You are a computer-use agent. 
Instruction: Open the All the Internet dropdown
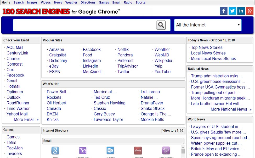[208, 25]
